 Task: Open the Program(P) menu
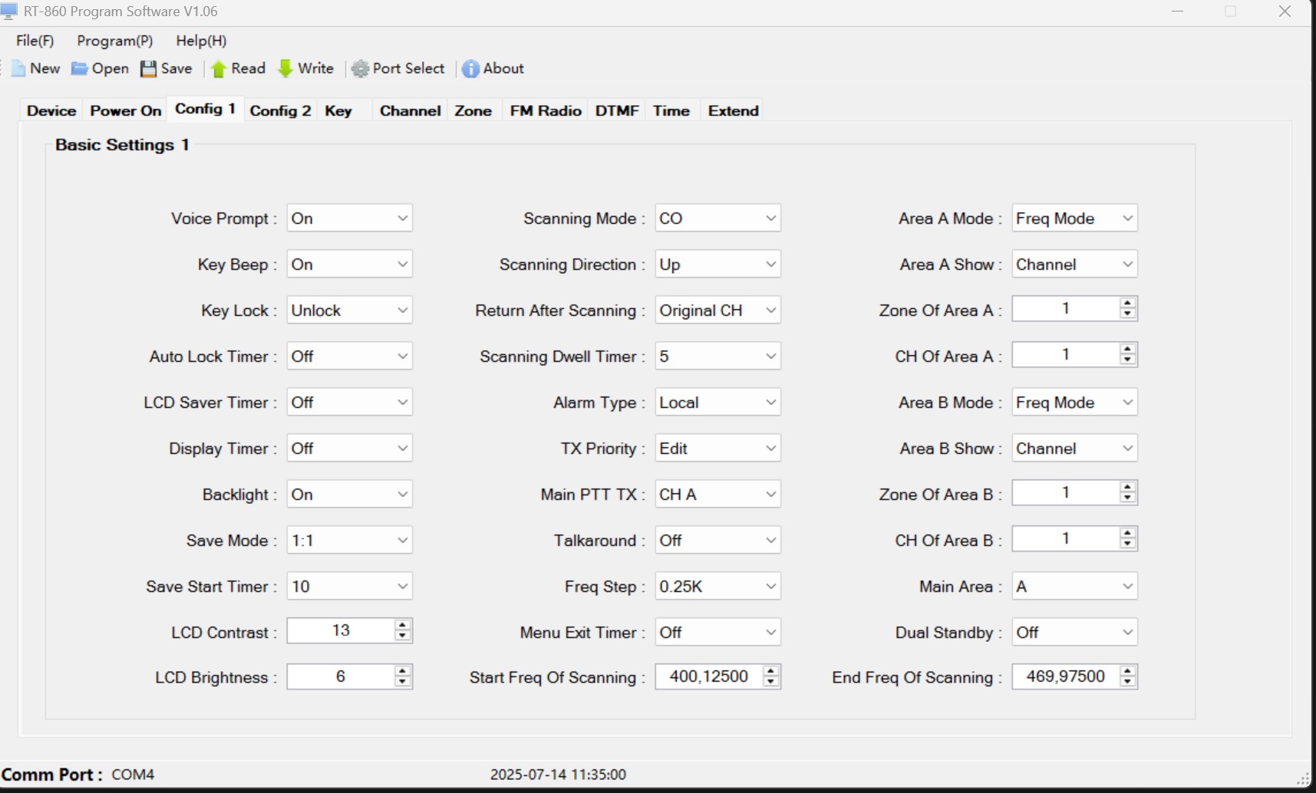coord(114,41)
